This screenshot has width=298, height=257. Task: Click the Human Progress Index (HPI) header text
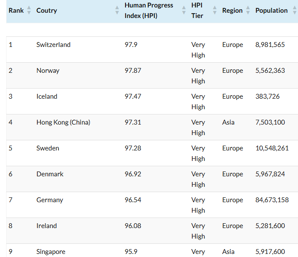[x=149, y=11]
